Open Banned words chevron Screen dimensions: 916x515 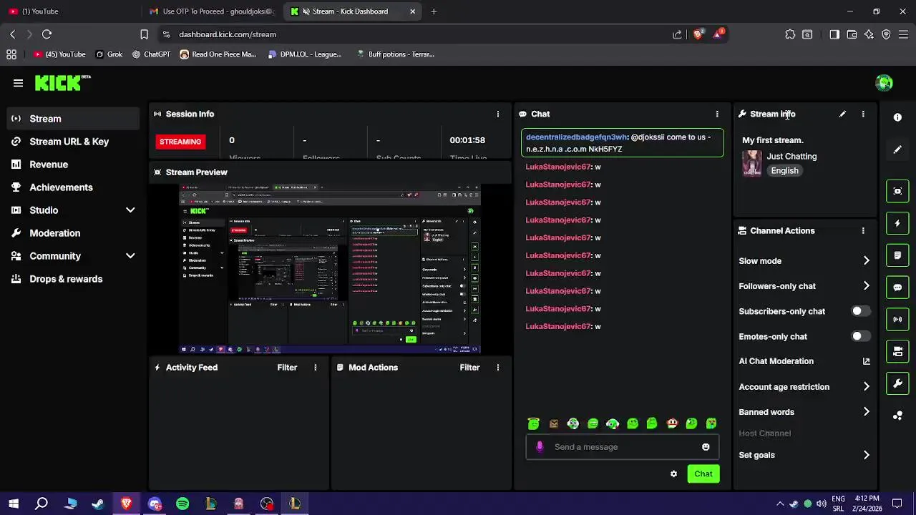(x=866, y=412)
